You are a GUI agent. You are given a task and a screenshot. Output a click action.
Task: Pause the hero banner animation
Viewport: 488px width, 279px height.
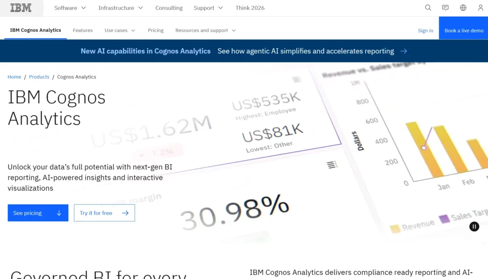pos(474,227)
